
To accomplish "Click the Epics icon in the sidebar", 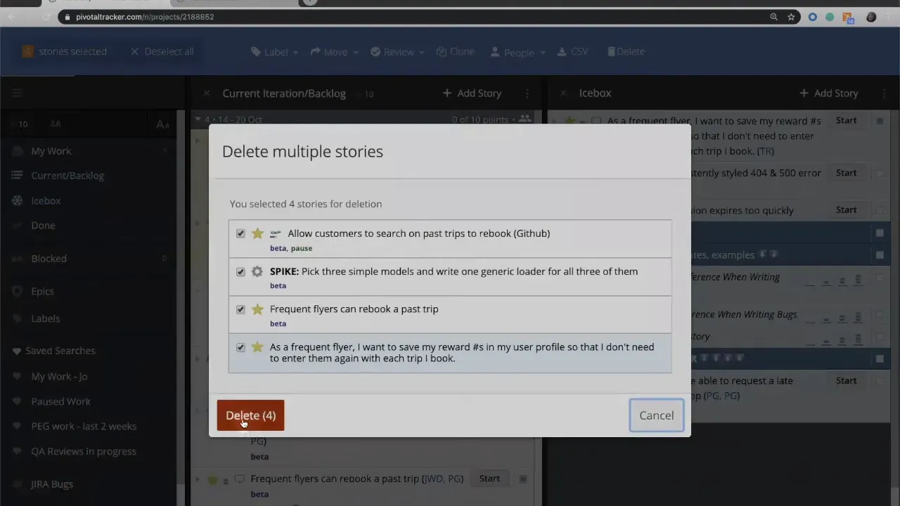I will pyautogui.click(x=17, y=291).
